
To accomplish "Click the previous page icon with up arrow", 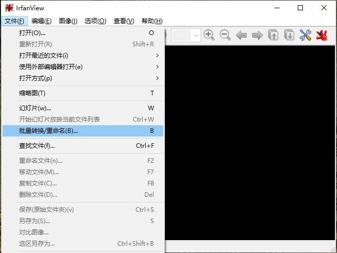I will [x=273, y=35].
